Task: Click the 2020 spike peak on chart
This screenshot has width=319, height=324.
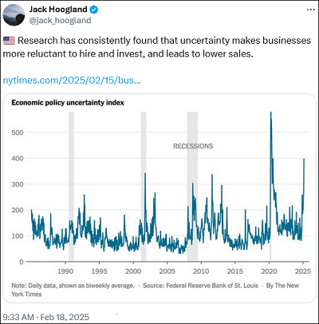Action: pos(270,113)
